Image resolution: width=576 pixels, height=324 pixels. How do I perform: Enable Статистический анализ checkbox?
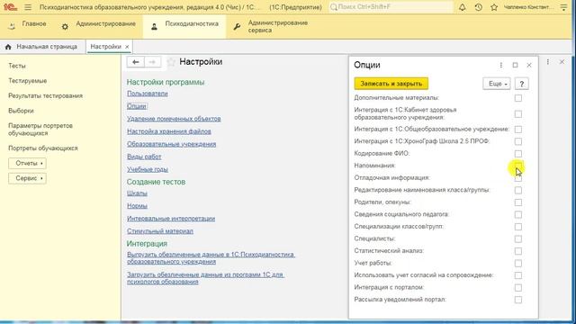click(x=518, y=251)
